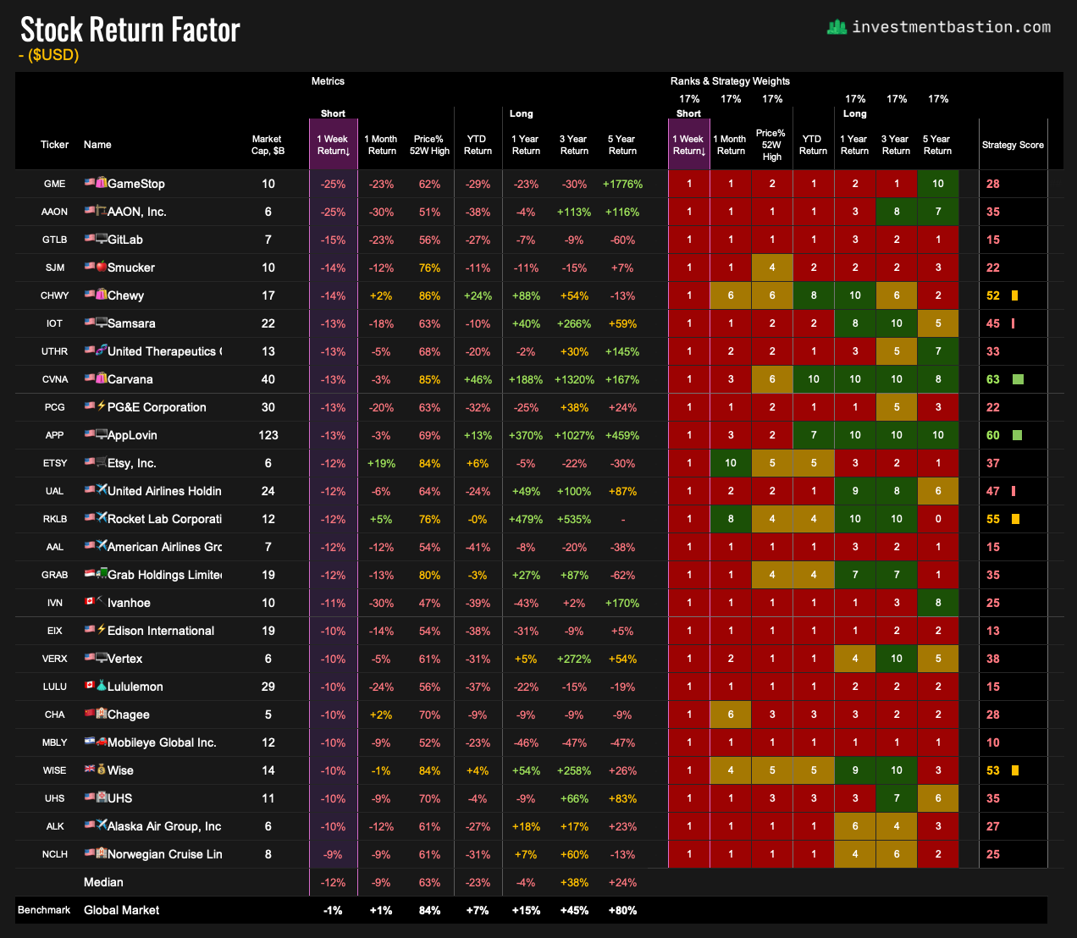The width and height of the screenshot is (1077, 938).
Task: Click the shopping bags icon beside Chewy
Action: point(102,295)
